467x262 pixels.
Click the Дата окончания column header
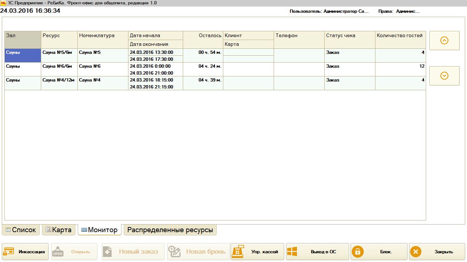pyautogui.click(x=155, y=44)
